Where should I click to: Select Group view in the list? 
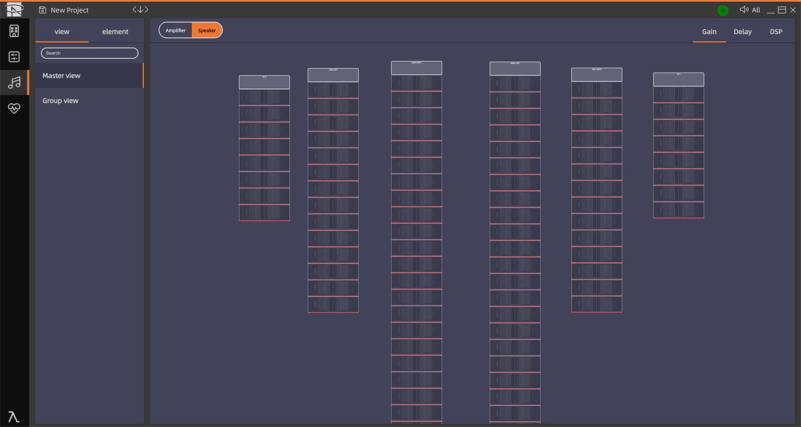pos(61,100)
